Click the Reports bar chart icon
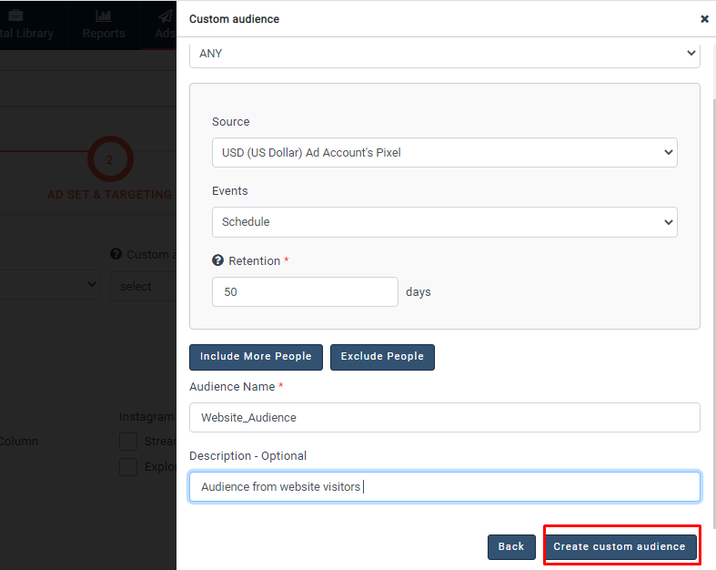The width and height of the screenshot is (716, 570). [104, 16]
